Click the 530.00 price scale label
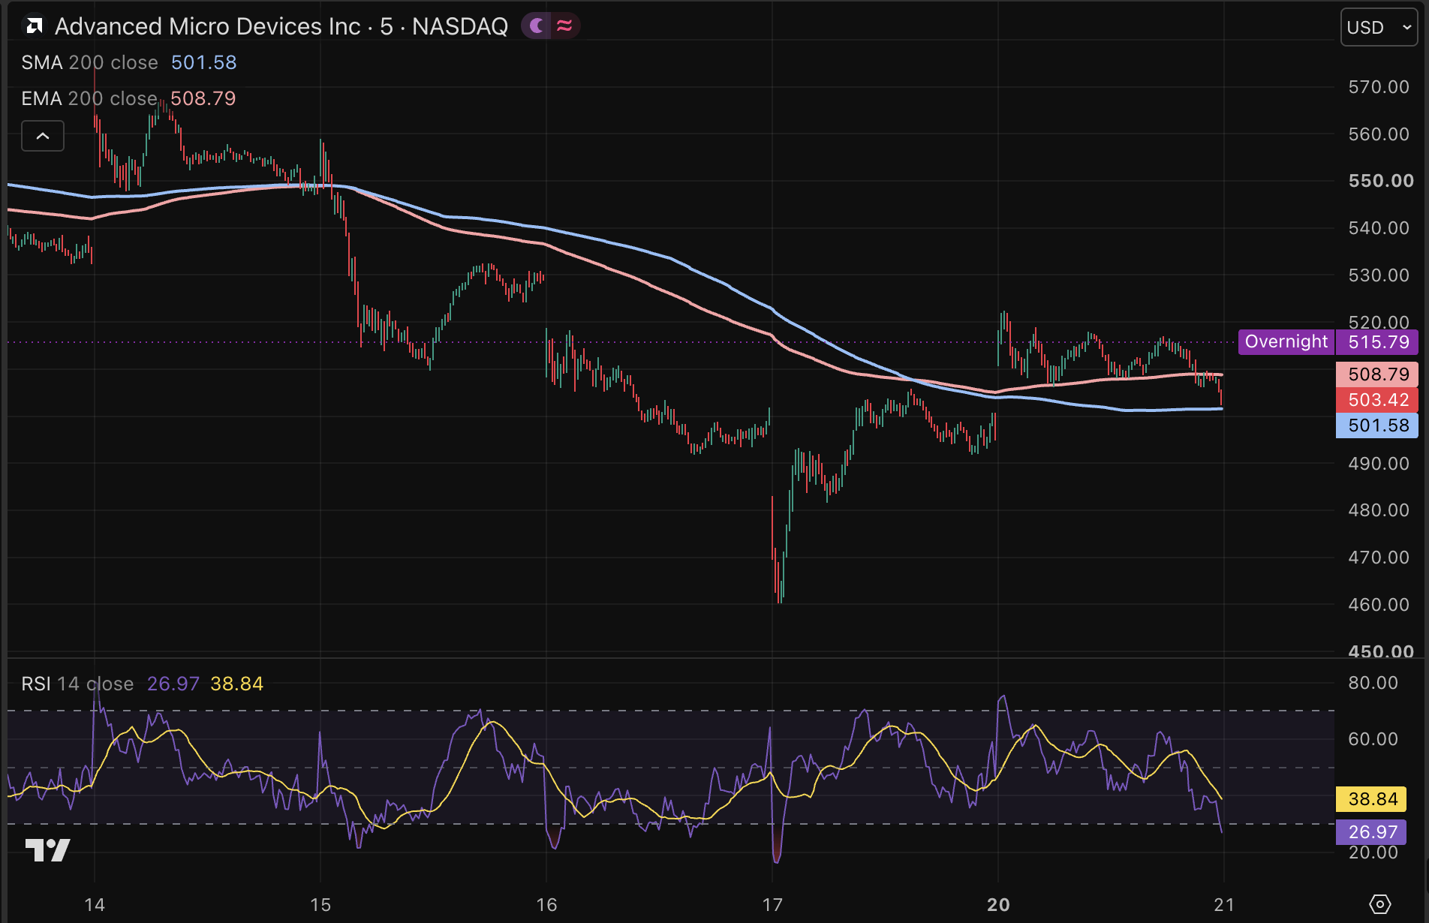The image size is (1429, 923). (1379, 275)
